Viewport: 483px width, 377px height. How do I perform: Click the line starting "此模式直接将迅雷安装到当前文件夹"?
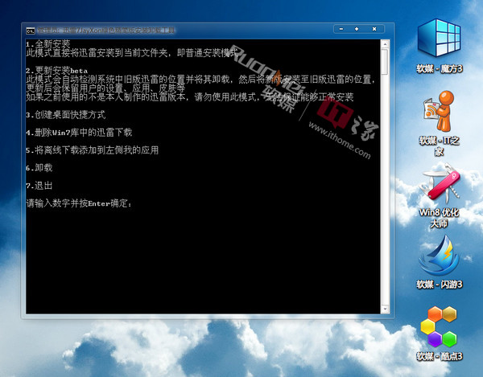tap(133, 53)
